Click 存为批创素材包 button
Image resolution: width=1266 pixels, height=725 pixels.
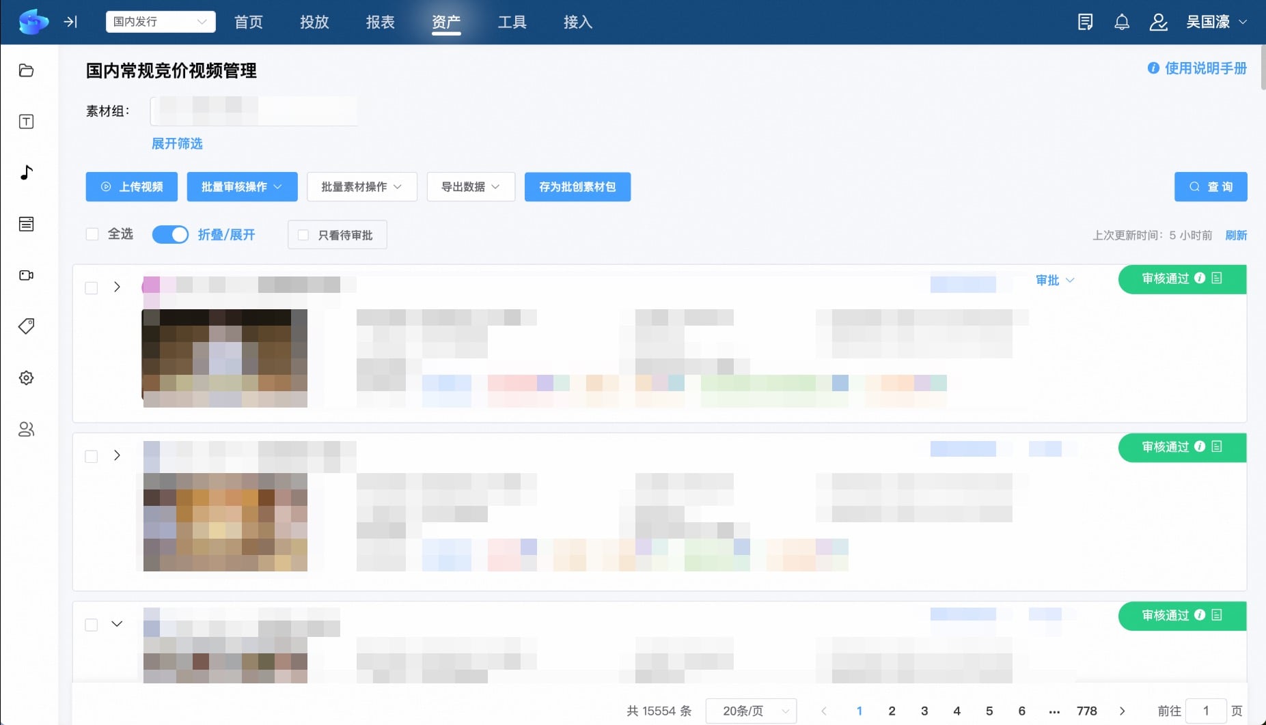tap(577, 187)
